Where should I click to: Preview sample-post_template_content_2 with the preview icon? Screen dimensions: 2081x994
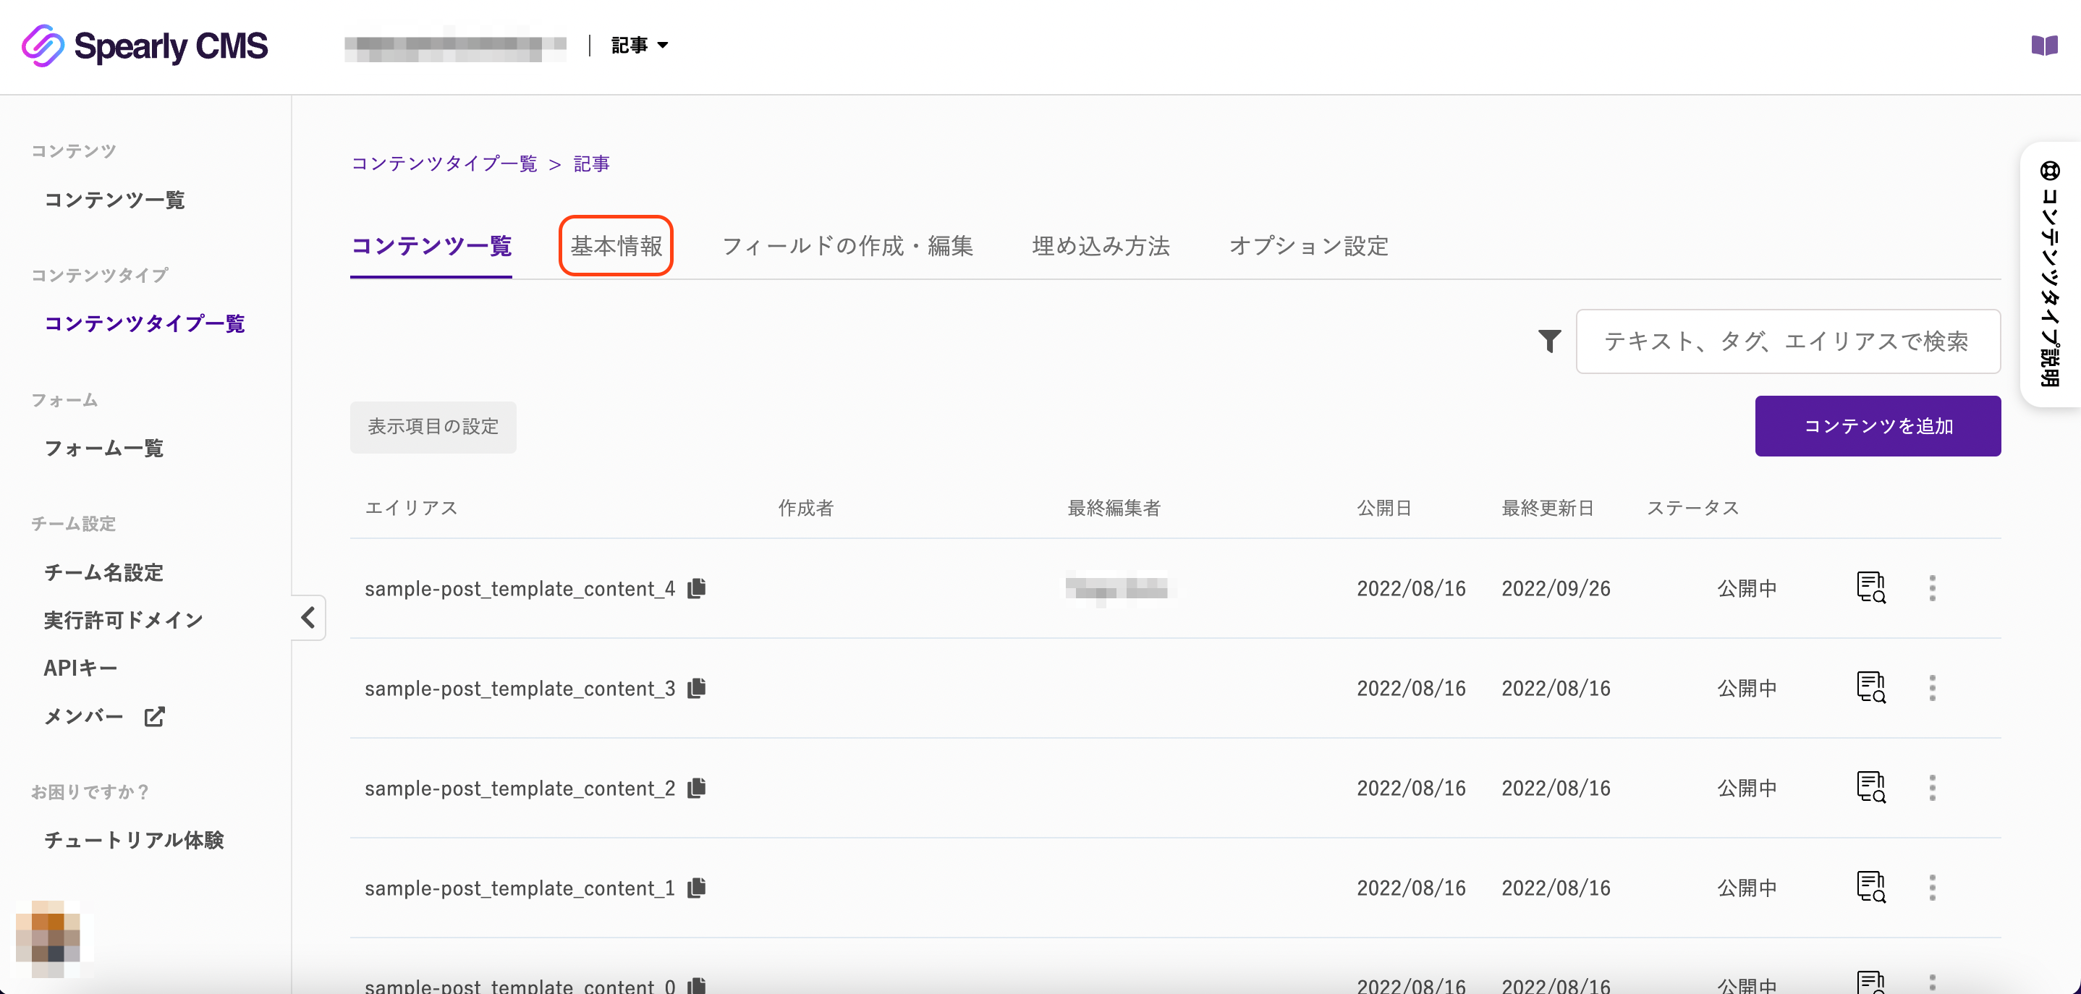tap(1870, 787)
